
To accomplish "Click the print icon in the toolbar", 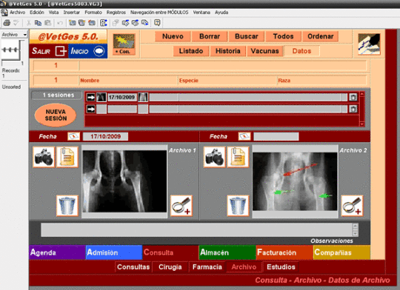I will 7,23.
